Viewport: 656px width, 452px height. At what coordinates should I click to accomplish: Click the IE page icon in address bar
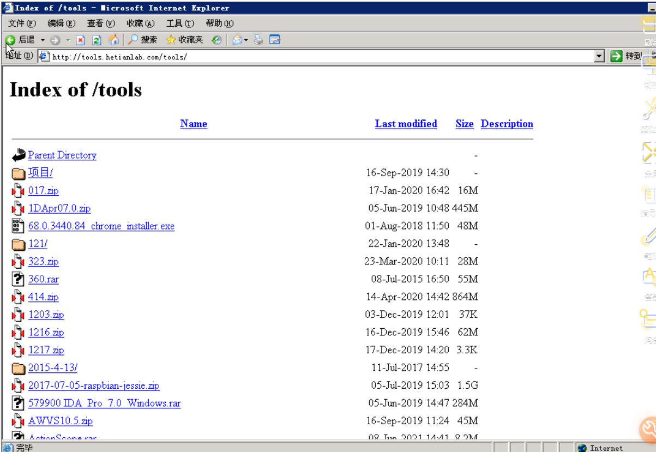point(44,56)
